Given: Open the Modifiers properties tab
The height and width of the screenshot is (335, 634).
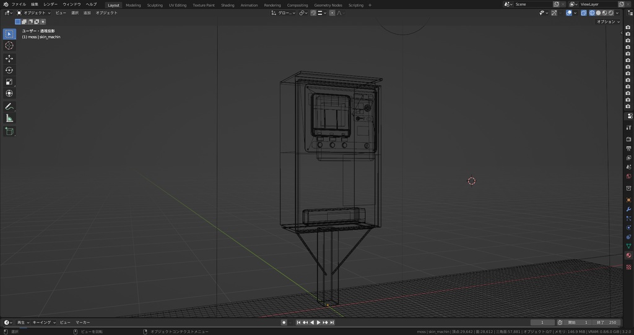Looking at the screenshot, I should [x=628, y=209].
